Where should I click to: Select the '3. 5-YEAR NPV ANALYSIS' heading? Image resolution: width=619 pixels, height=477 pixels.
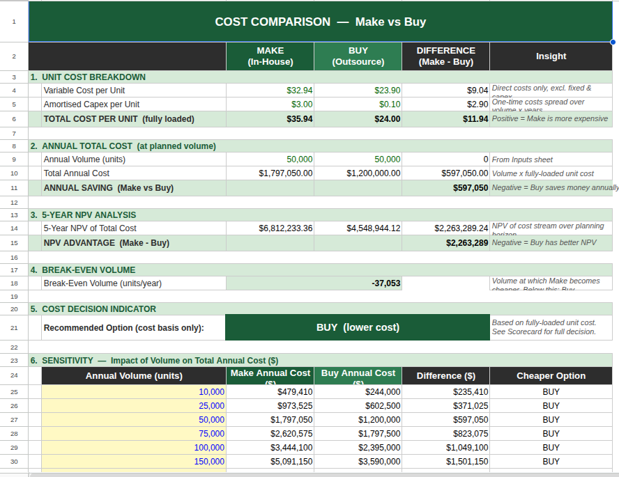pos(320,215)
